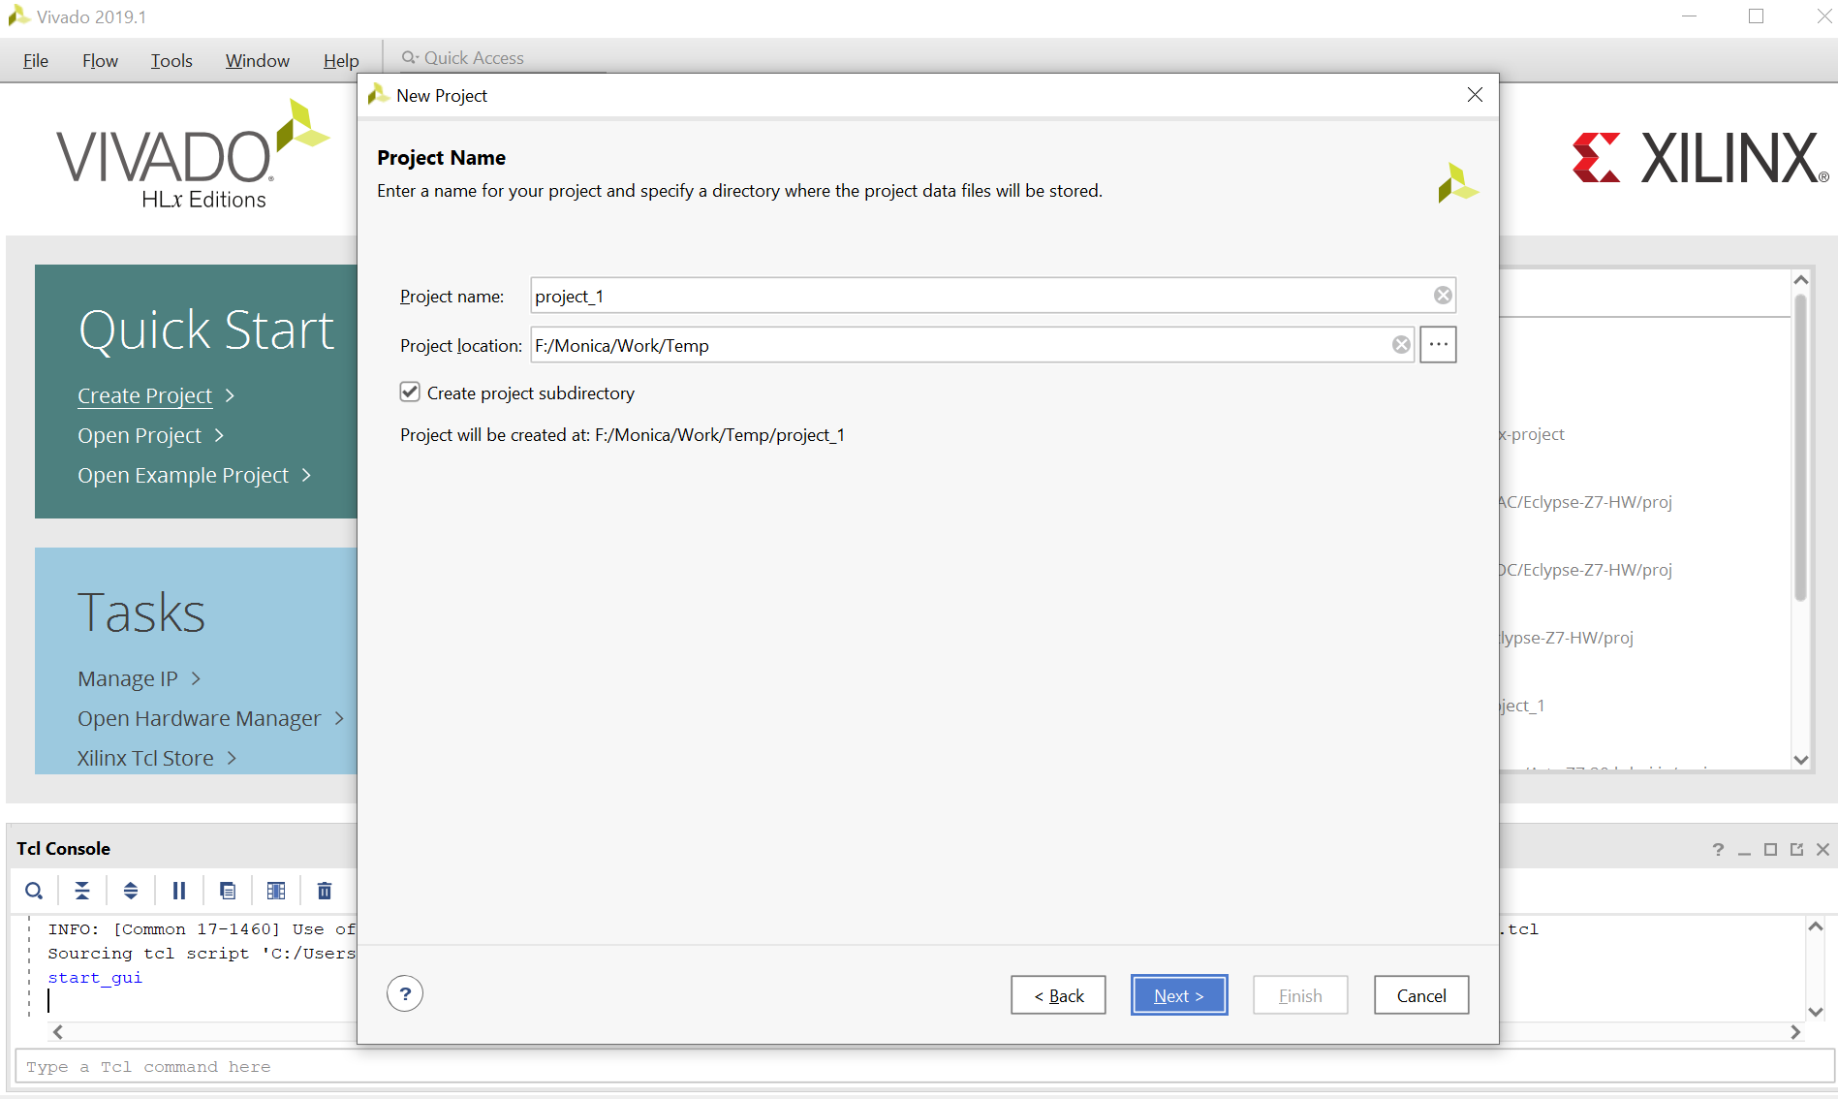Pause Tcl Console output
The image size is (1838, 1099).
179,891
